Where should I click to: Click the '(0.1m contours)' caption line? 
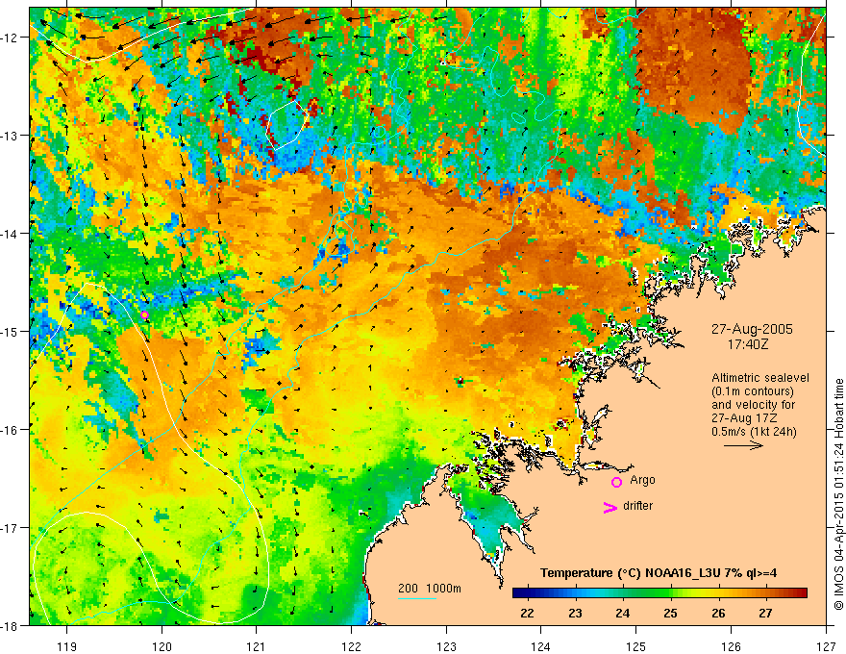point(752,391)
